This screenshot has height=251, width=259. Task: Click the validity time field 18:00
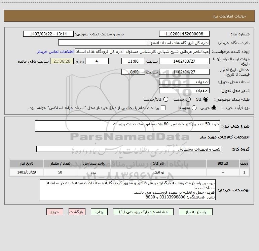click(133, 72)
